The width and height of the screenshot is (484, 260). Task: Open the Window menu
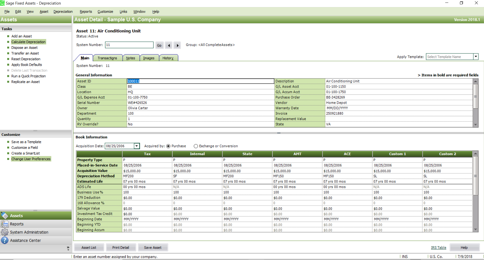[x=139, y=12]
